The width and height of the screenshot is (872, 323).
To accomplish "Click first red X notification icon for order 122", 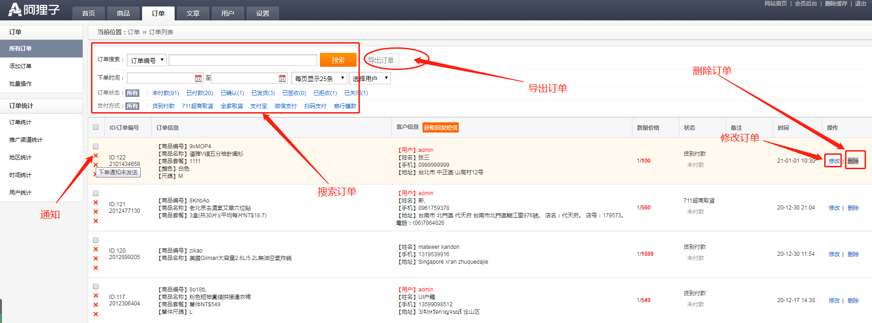I will [96, 156].
